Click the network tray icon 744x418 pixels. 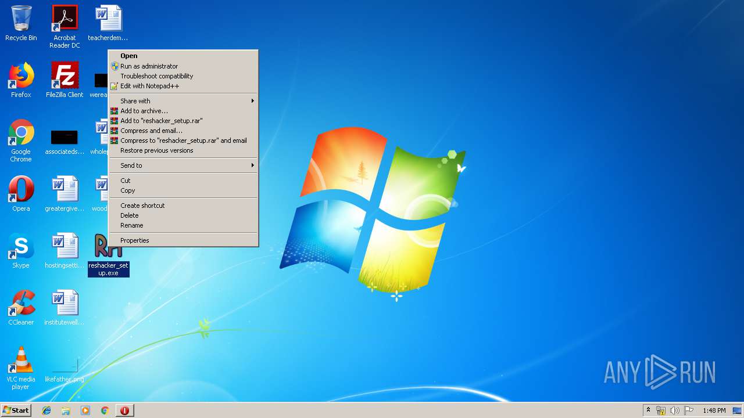click(x=661, y=410)
